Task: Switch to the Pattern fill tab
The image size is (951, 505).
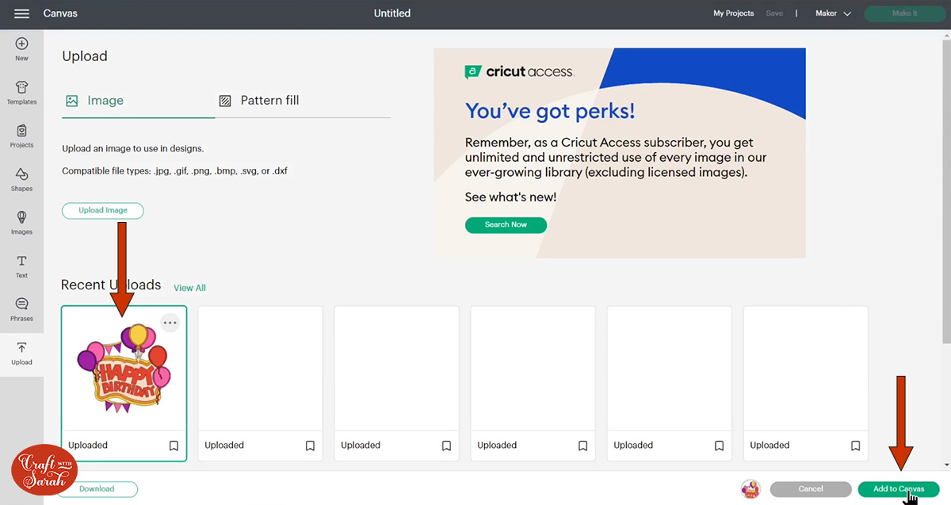Action: tap(259, 101)
